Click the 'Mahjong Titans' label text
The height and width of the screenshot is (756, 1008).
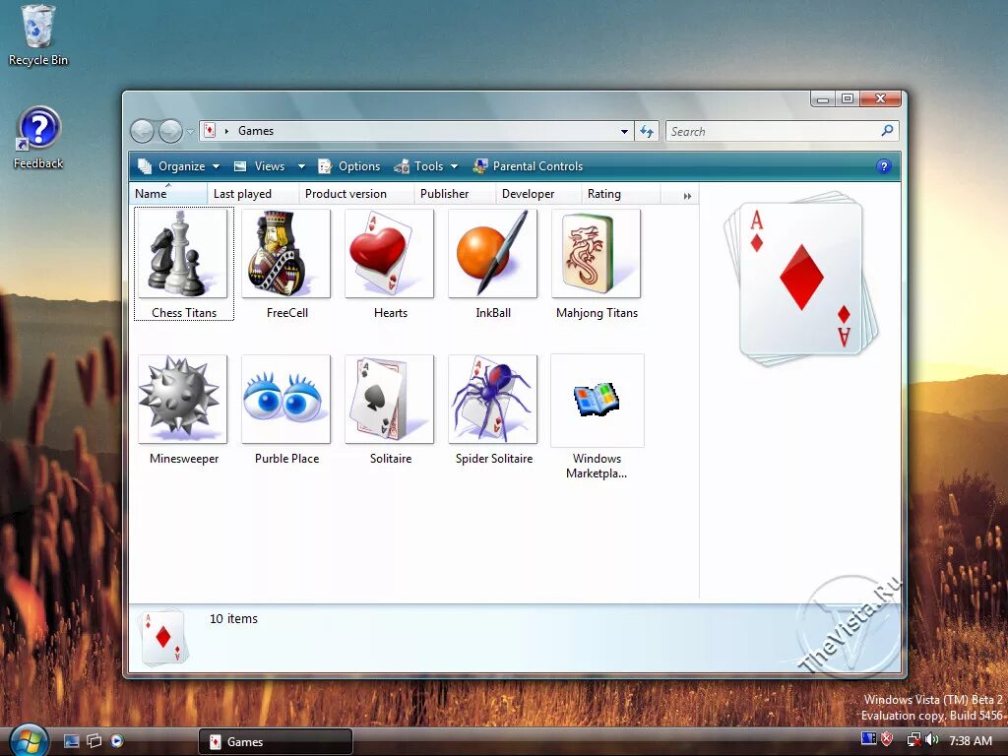tap(597, 312)
